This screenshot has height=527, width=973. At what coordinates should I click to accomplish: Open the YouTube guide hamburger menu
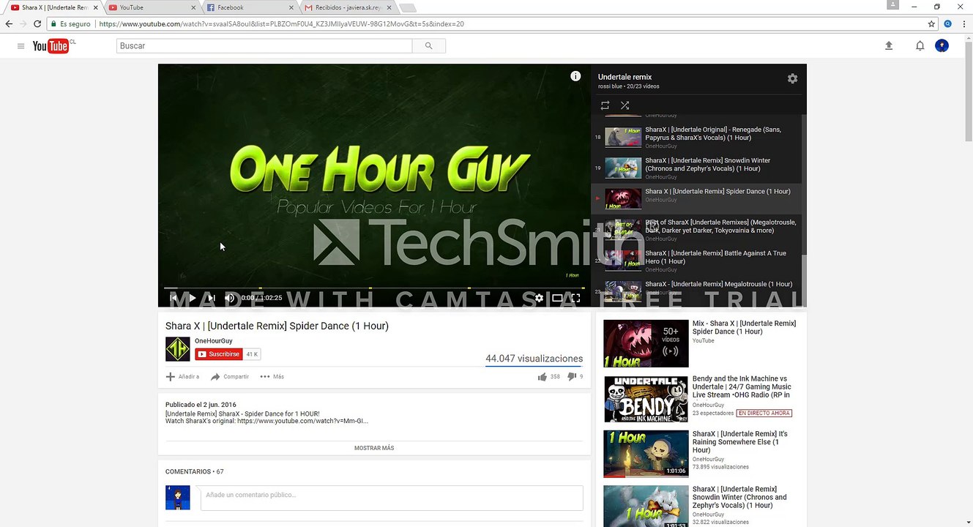click(x=20, y=46)
